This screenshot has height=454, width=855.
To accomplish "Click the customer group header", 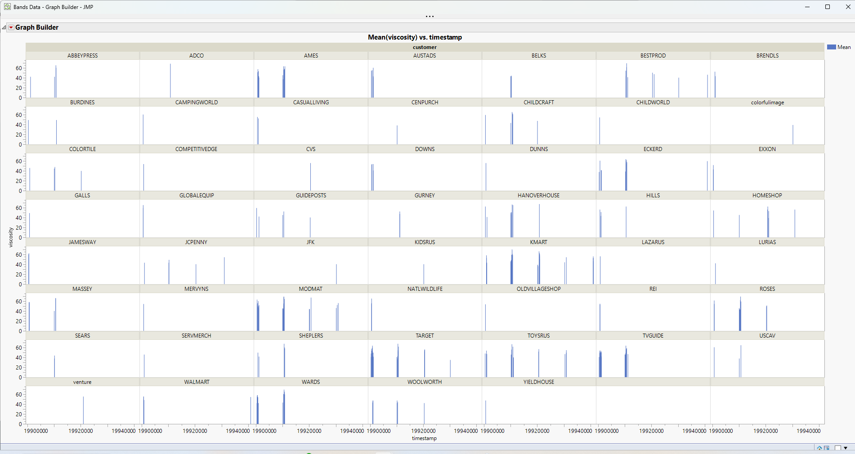I will tap(425, 47).
